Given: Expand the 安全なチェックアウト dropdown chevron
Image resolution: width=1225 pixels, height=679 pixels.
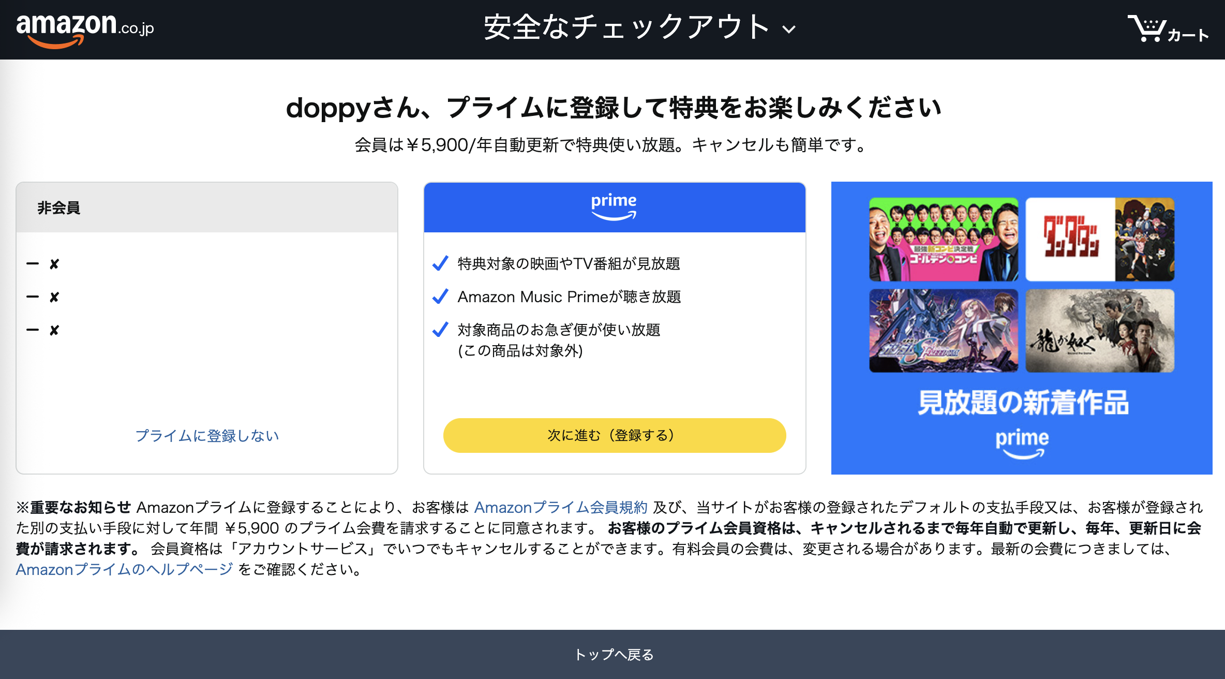Looking at the screenshot, I should (789, 29).
